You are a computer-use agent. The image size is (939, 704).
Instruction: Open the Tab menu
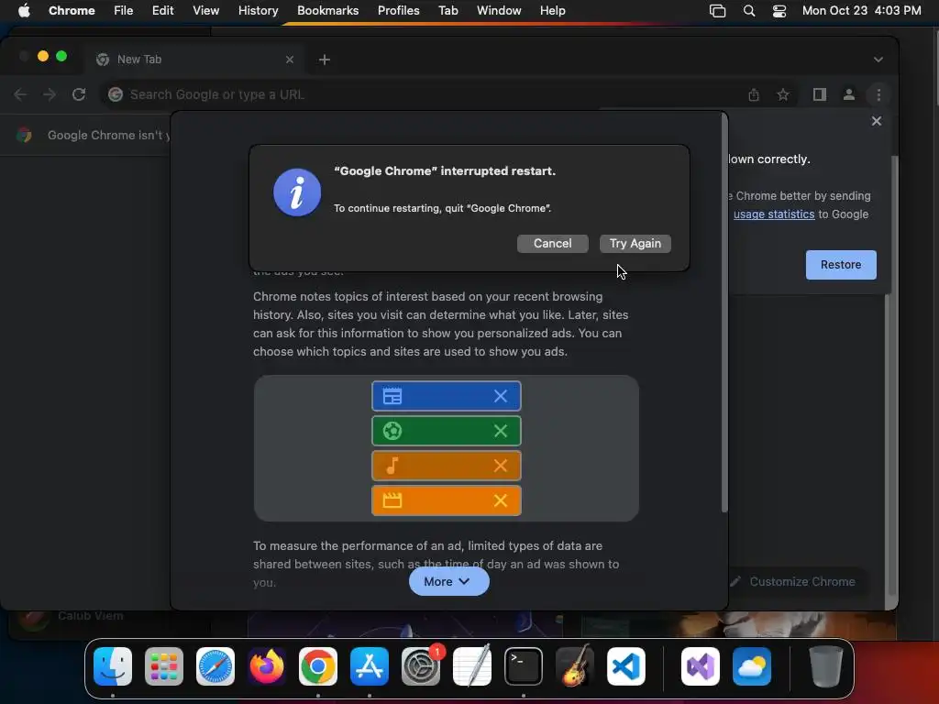coord(447,11)
